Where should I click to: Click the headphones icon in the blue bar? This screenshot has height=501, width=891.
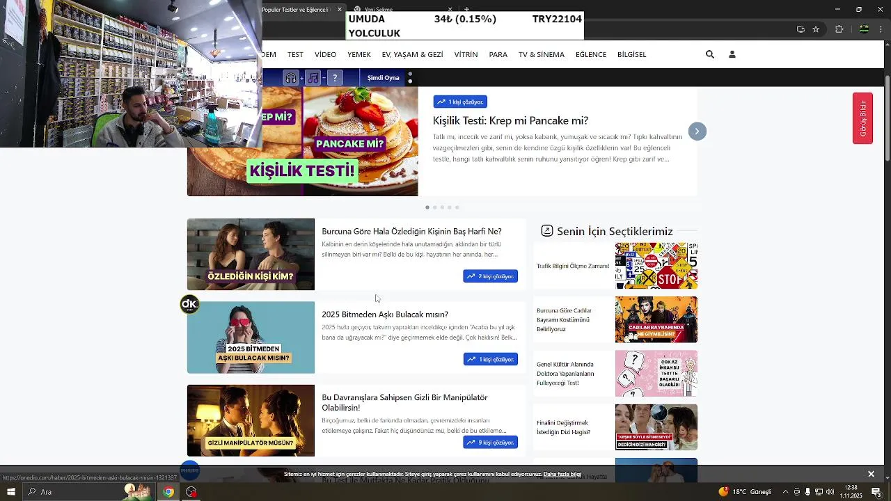coord(291,78)
